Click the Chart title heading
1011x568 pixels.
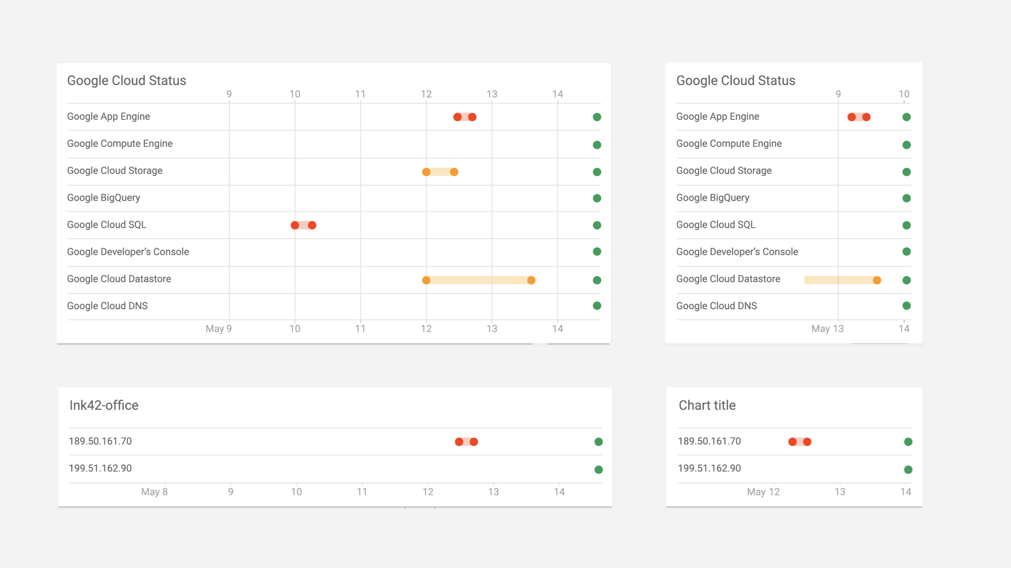707,405
